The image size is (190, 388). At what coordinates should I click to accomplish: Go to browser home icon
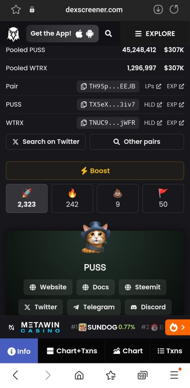79,375
